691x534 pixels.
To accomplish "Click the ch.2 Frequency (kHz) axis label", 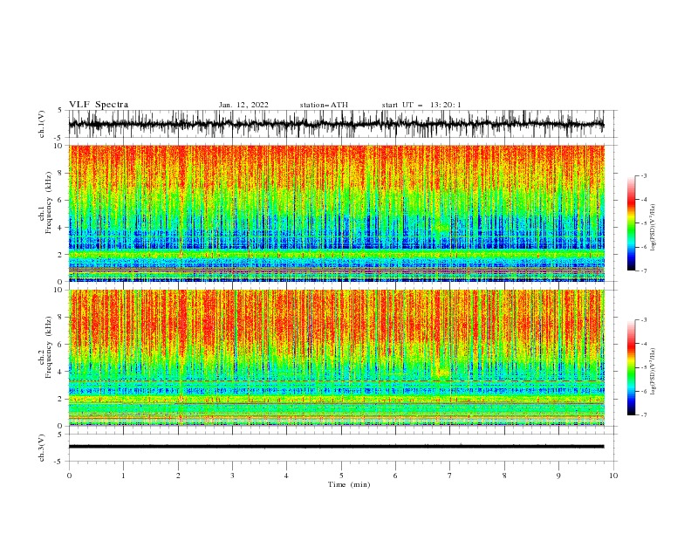I will pos(45,347).
